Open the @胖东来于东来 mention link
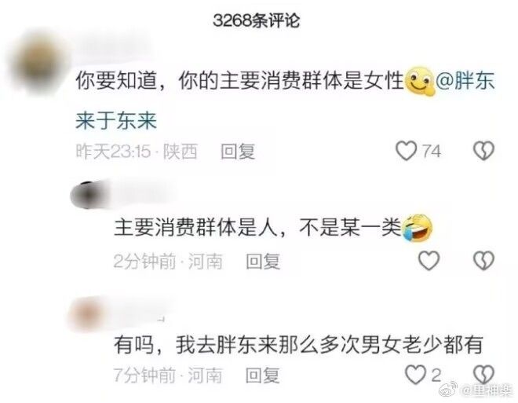This screenshot has height=403, width=518. pyautogui.click(x=285, y=101)
